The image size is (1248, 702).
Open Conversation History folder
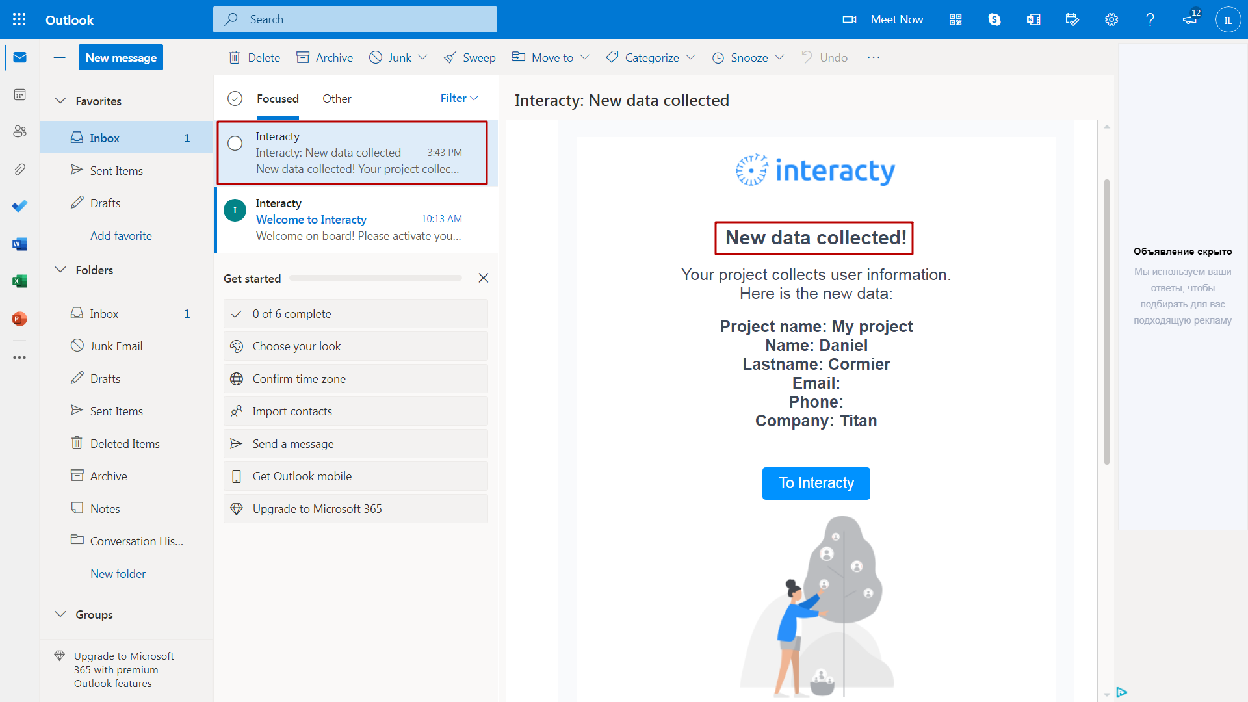click(x=126, y=541)
